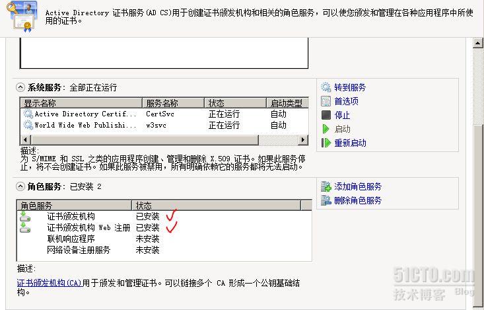484x310 pixels.
Task: Sort services by 服务名称 column header
Action: click(x=174, y=103)
